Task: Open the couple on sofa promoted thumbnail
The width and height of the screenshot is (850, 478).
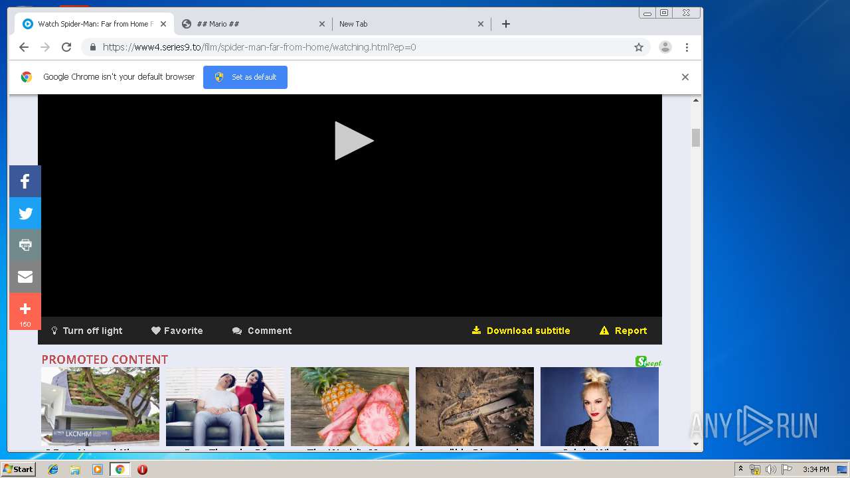Action: [x=225, y=406]
